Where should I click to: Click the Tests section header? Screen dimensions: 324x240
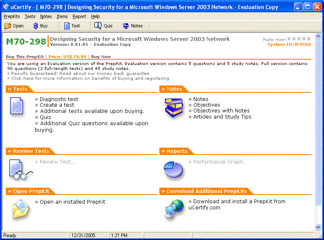pos(20,89)
